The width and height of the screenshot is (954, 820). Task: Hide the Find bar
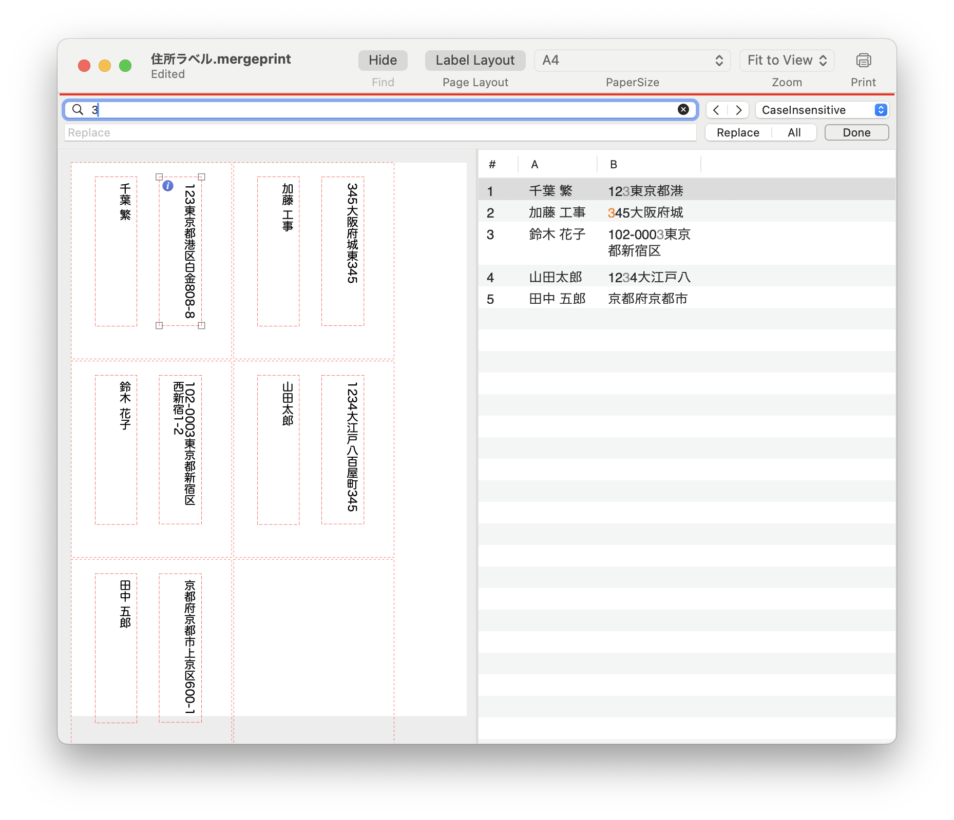pos(383,60)
